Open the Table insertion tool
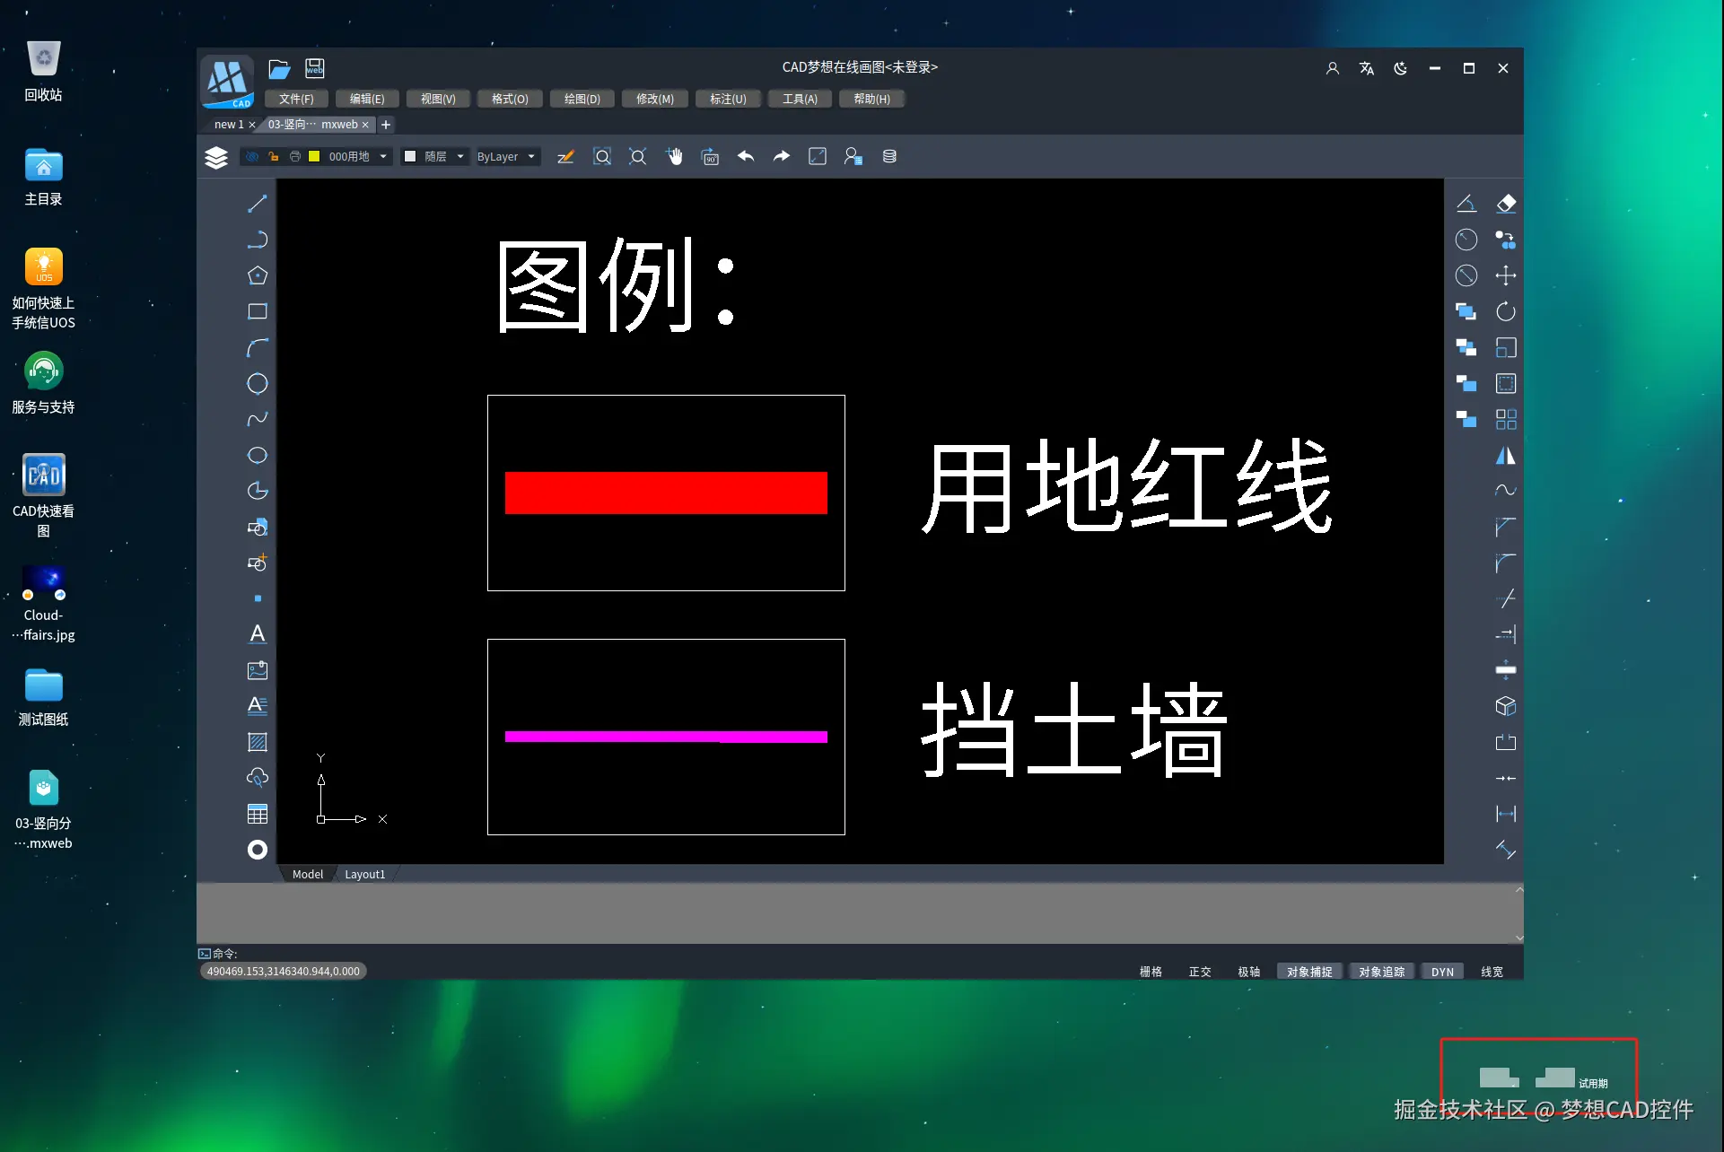Screen dimensions: 1724x1152 (x=257, y=813)
